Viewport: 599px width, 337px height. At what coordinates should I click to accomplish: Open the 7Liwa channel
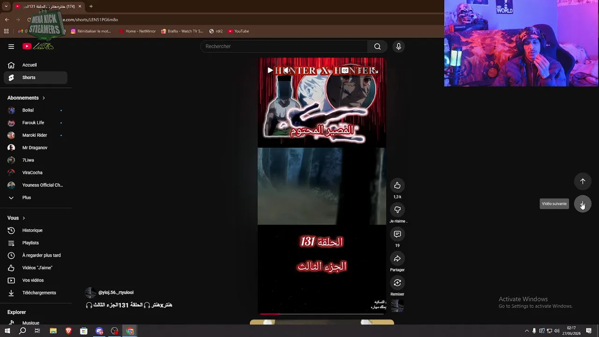pos(36,160)
